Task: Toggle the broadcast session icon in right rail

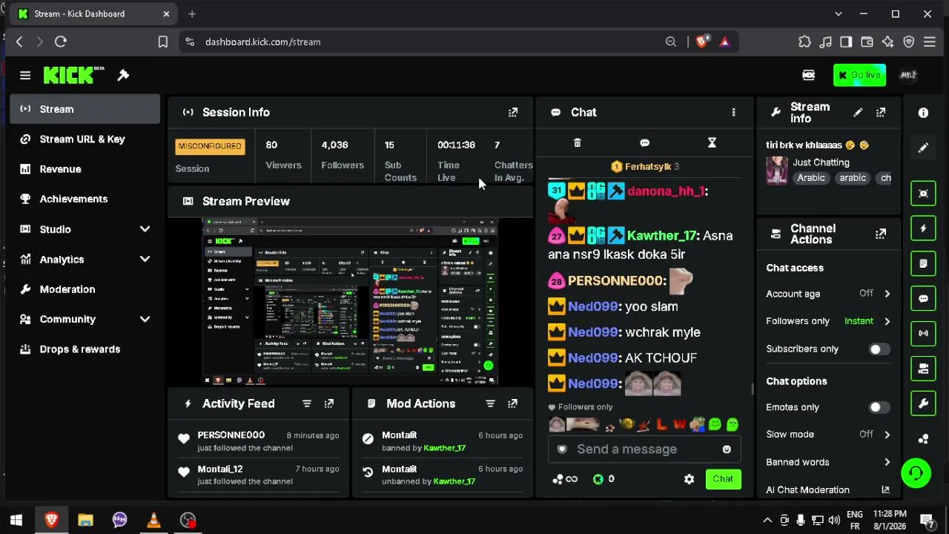Action: [923, 333]
